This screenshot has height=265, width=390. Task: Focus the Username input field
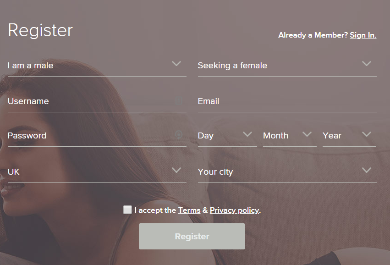click(x=97, y=101)
